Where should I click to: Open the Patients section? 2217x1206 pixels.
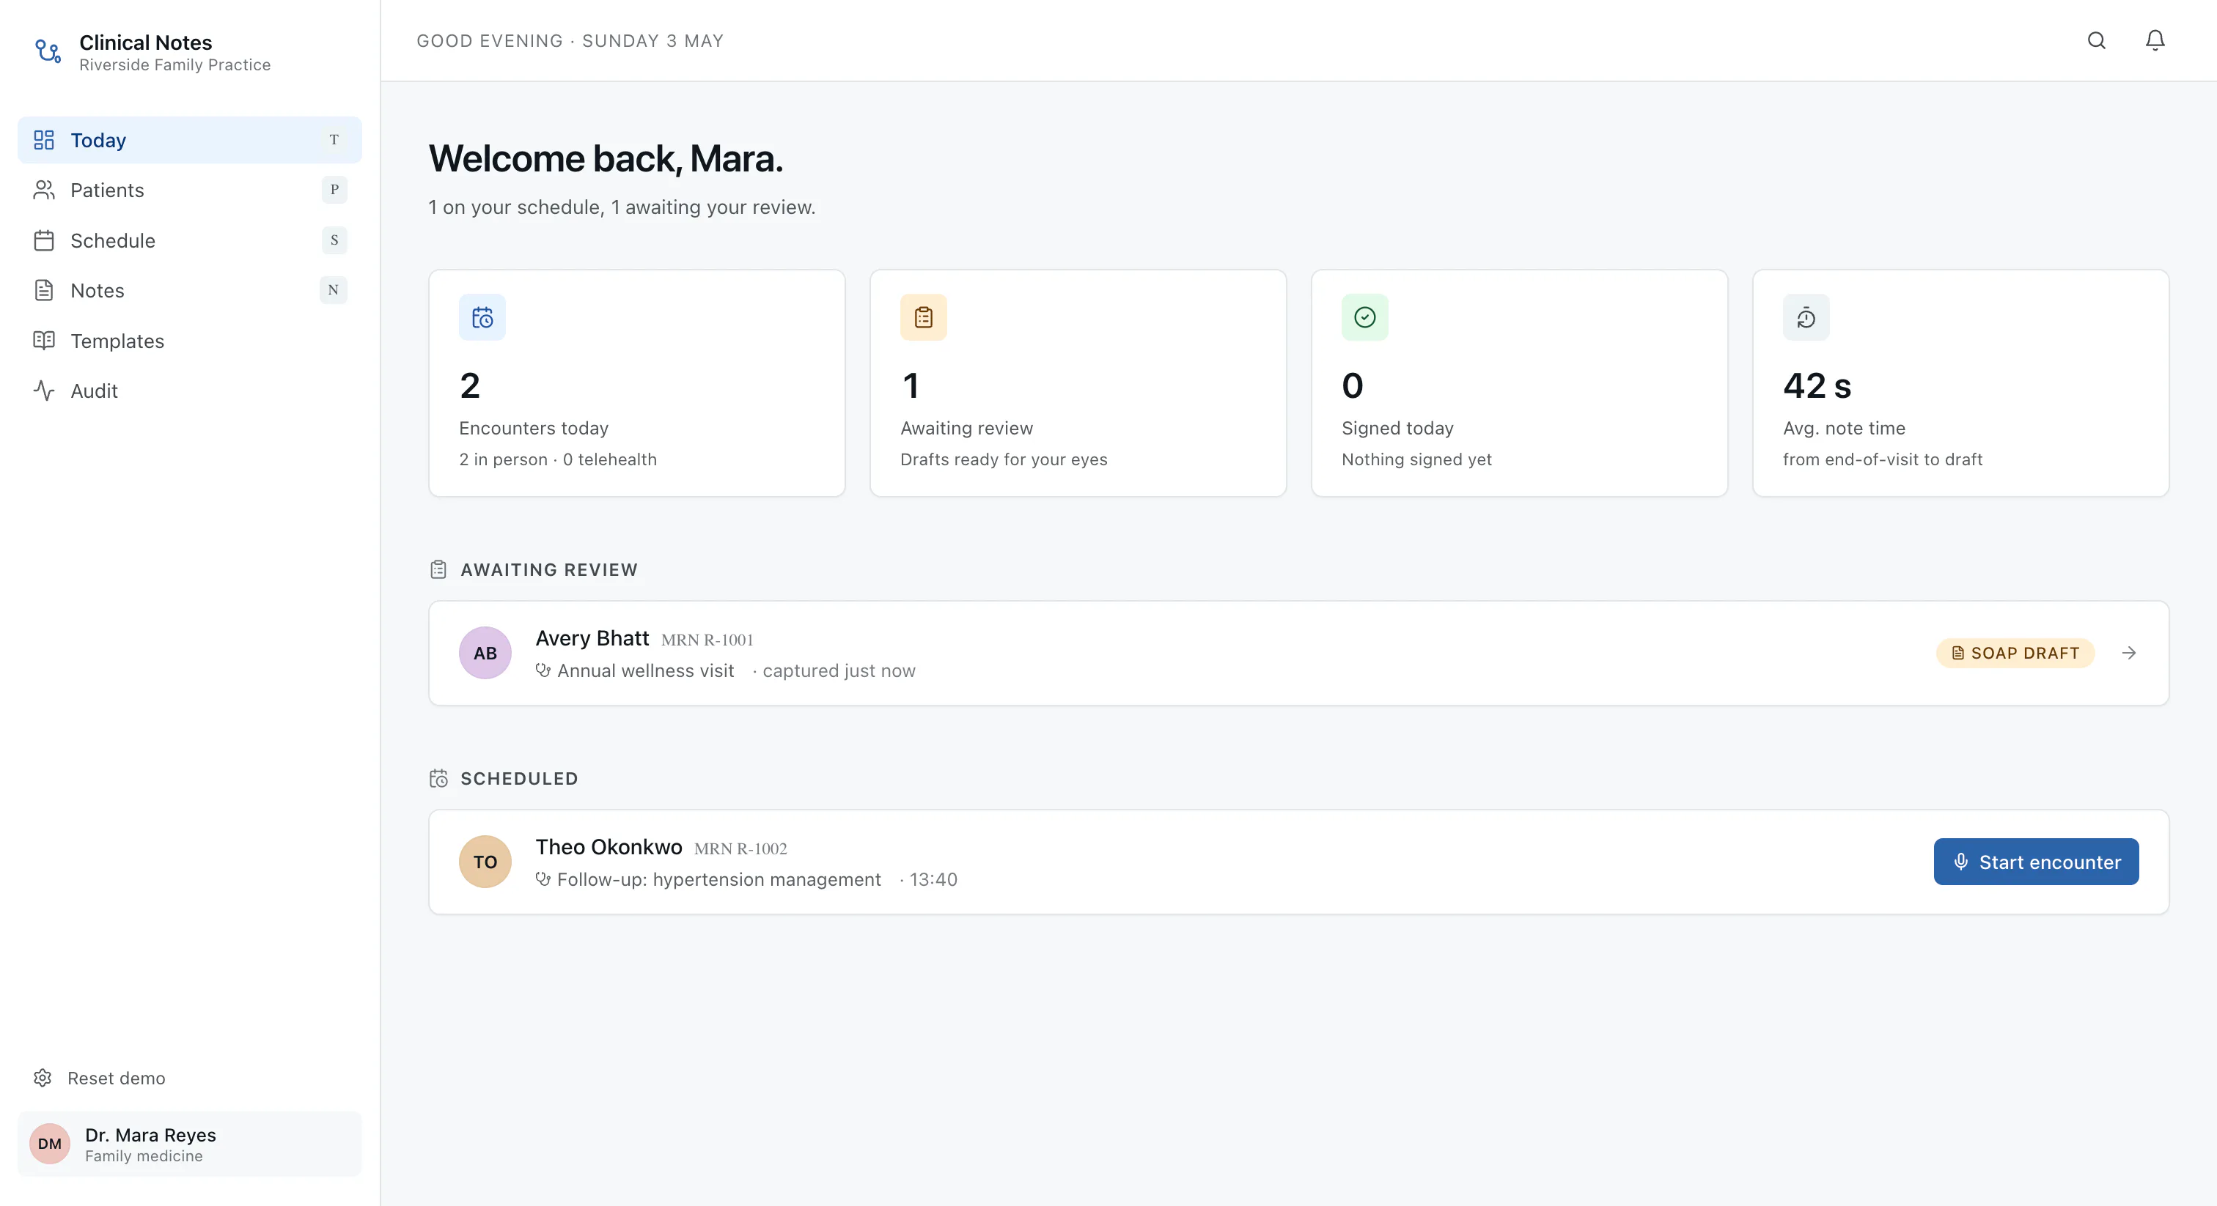click(189, 190)
